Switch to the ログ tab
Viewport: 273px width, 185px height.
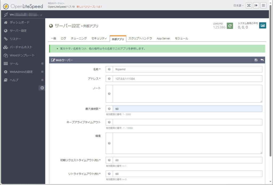pyautogui.click(x=63, y=38)
